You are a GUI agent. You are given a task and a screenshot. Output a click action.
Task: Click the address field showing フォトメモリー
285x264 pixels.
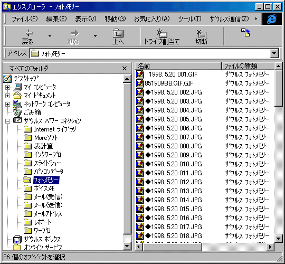point(150,53)
